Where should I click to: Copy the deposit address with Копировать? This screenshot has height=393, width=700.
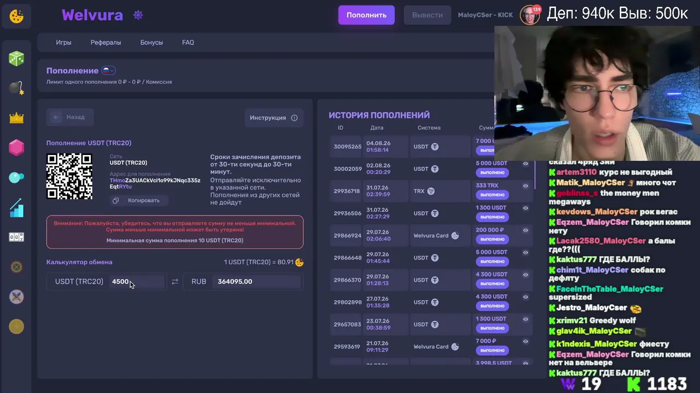click(138, 200)
